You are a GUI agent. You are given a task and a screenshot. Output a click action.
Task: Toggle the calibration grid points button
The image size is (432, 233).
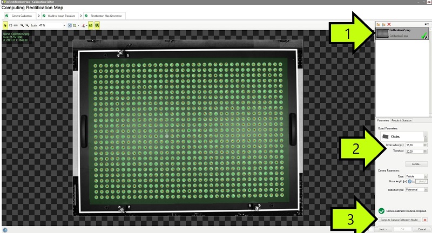[x=97, y=25]
